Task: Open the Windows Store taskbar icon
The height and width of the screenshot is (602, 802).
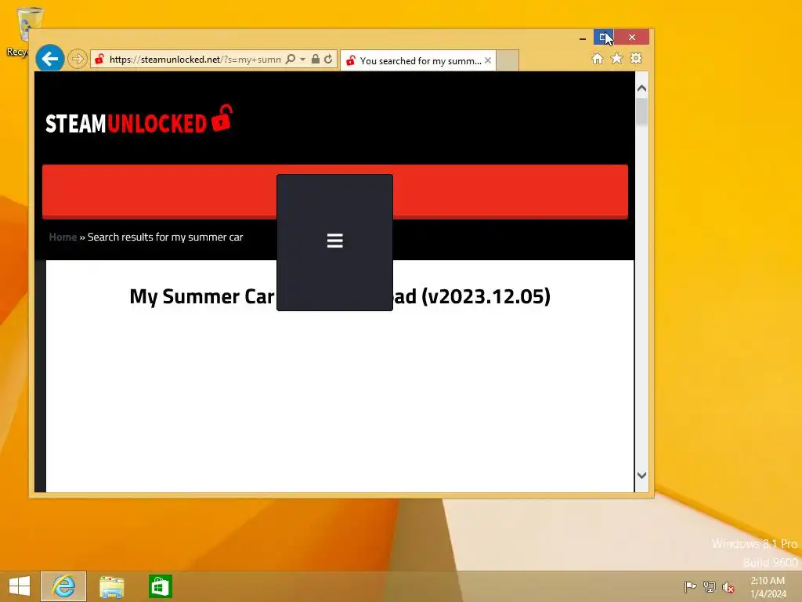Action: point(160,586)
